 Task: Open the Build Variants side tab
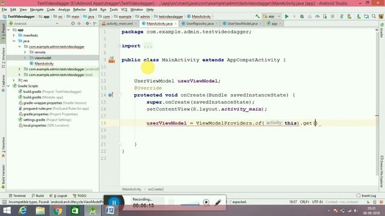tap(3, 176)
